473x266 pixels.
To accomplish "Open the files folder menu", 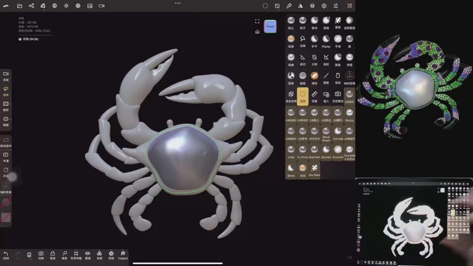I will (19, 6).
